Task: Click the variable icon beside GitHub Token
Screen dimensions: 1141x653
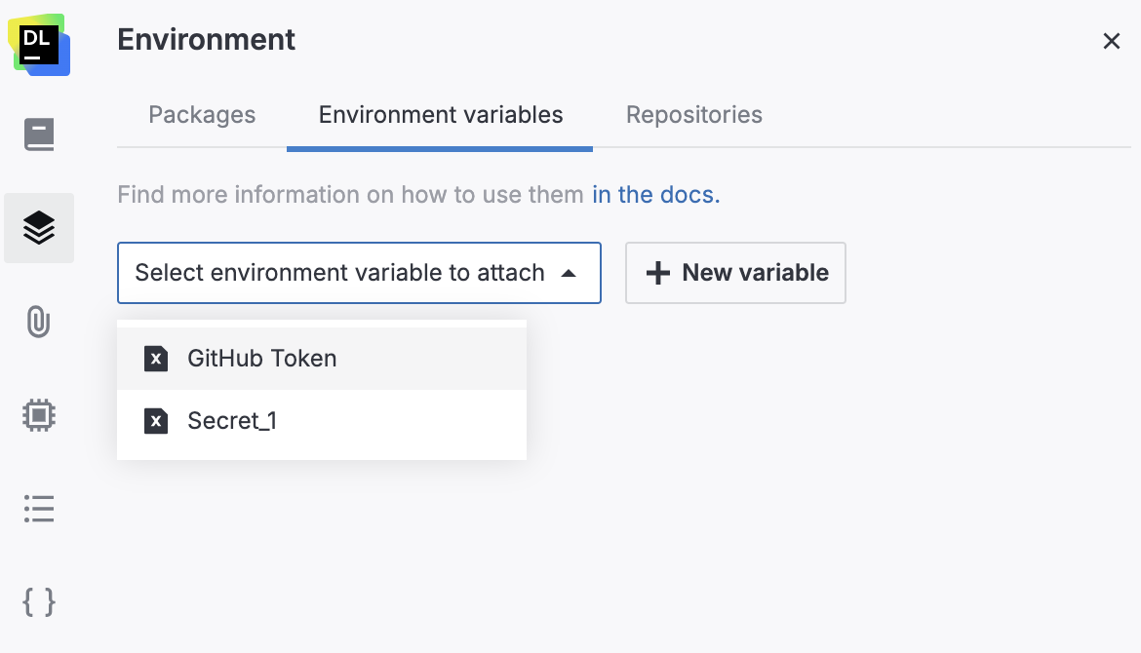Action: click(x=156, y=359)
